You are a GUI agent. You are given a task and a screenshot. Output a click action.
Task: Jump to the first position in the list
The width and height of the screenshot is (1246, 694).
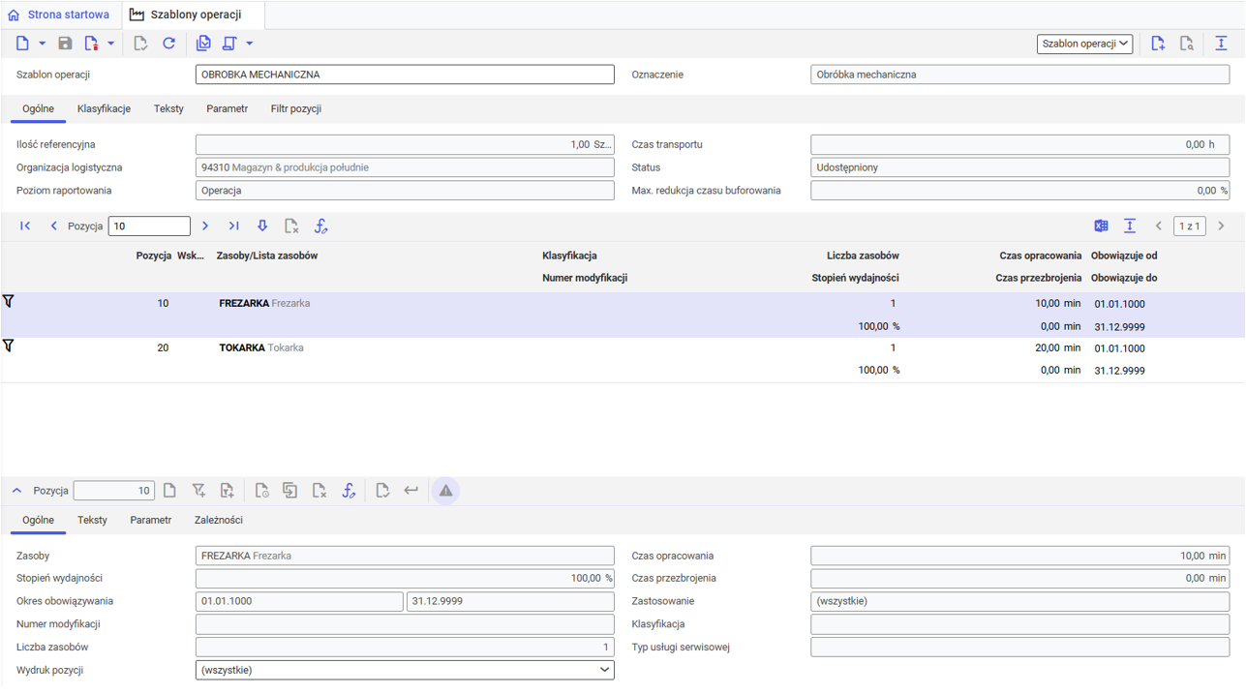point(25,226)
